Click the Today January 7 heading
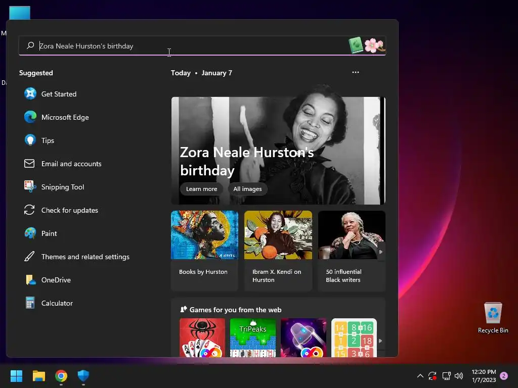The image size is (518, 388). pos(201,73)
